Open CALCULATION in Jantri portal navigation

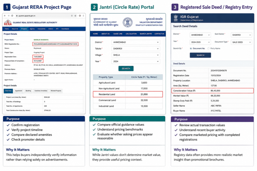(131, 34)
